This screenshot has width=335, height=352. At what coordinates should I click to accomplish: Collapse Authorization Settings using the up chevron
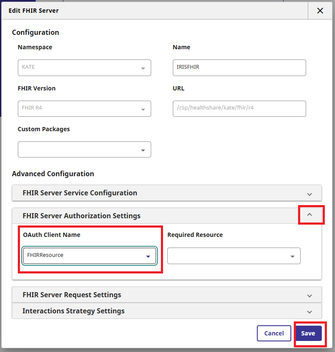pyautogui.click(x=310, y=215)
